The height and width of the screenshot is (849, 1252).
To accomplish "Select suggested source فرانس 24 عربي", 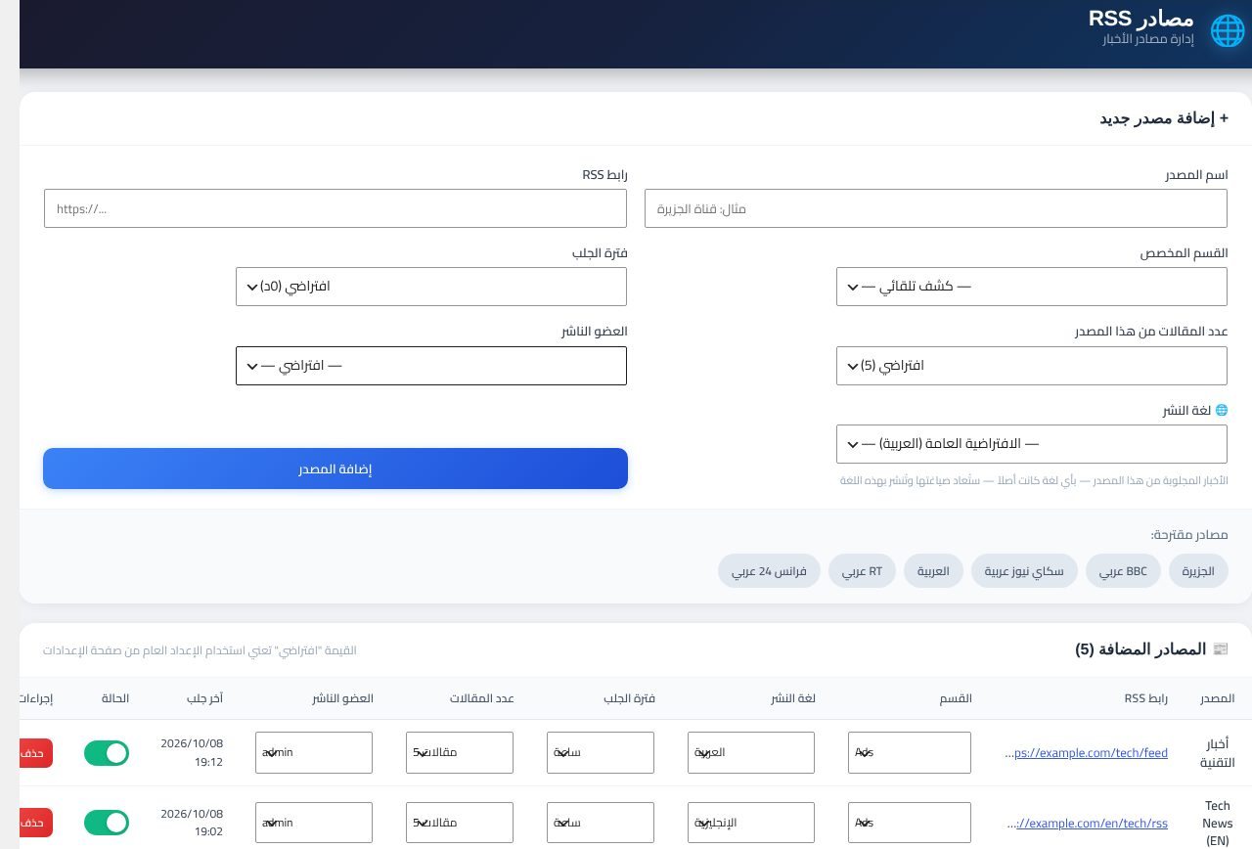I will (x=769, y=571).
